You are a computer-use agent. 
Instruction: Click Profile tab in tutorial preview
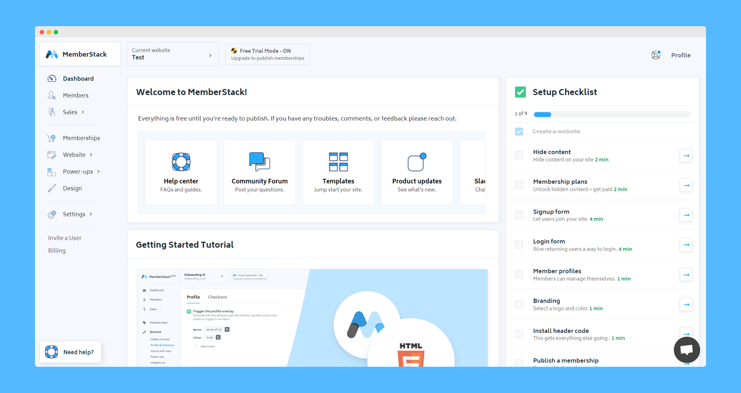[193, 297]
